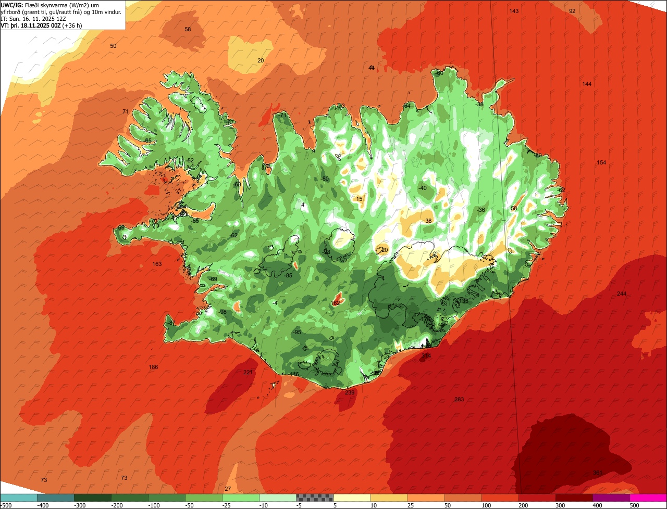Screen dimensions: 667x509
Task: Click the map value 135
Action: coord(463,301)
